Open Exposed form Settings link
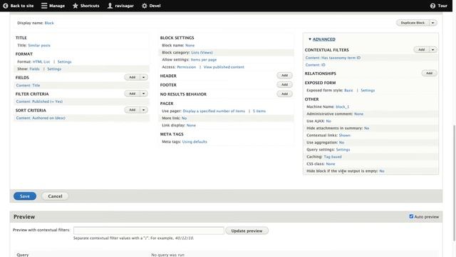The image size is (456, 257). (368, 91)
